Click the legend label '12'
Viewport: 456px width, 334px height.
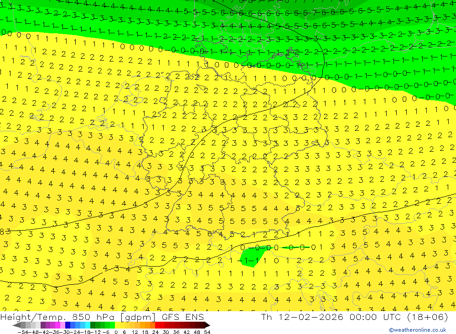[x=135, y=332]
